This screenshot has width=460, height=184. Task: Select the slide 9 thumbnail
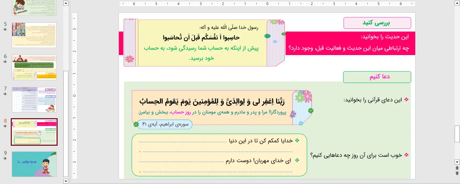tap(34, 164)
